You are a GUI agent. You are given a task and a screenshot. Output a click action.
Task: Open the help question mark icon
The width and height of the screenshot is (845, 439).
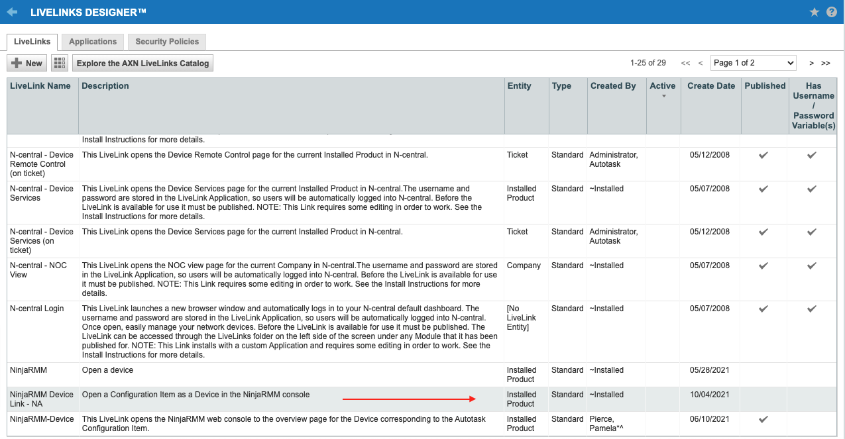pyautogui.click(x=832, y=12)
